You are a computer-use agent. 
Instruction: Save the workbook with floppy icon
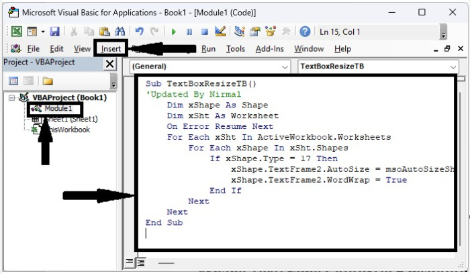tap(54, 31)
